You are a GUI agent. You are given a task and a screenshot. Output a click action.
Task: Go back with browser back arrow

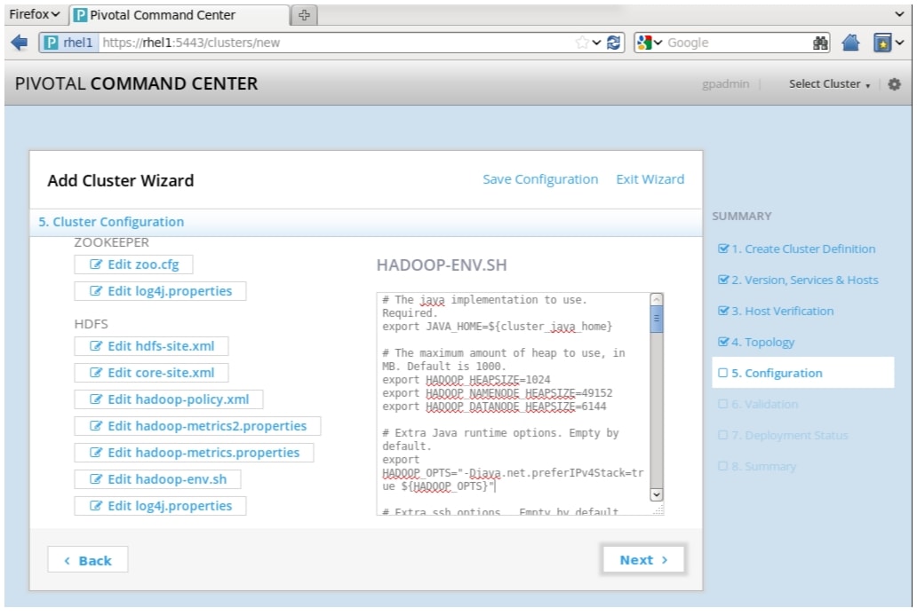pyautogui.click(x=20, y=43)
